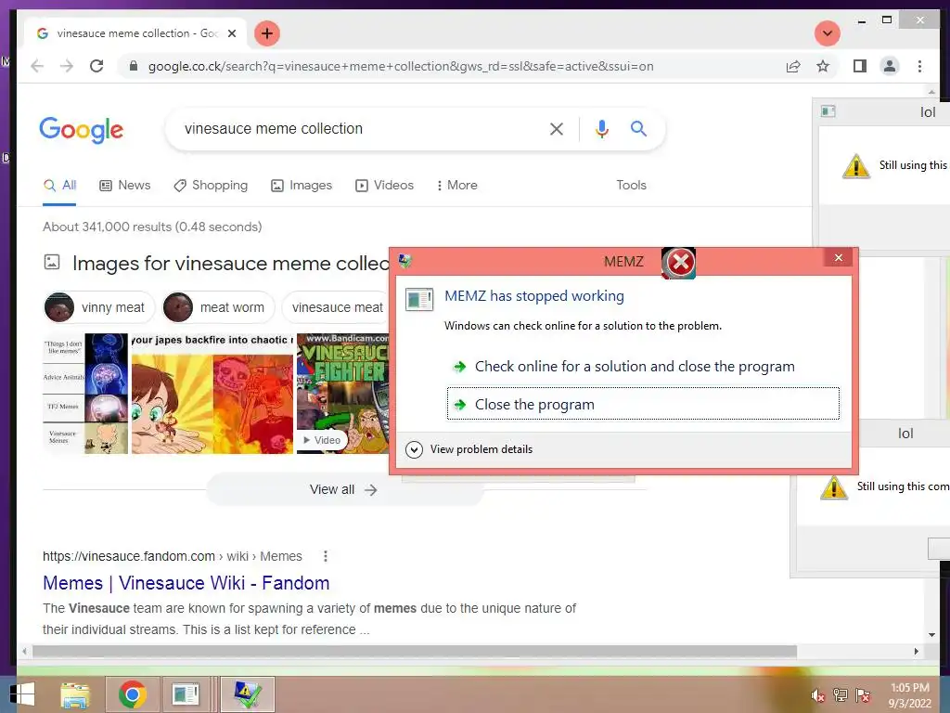Viewport: 950px width, 713px height.
Task: Submit search with magnifier icon
Action: click(638, 128)
